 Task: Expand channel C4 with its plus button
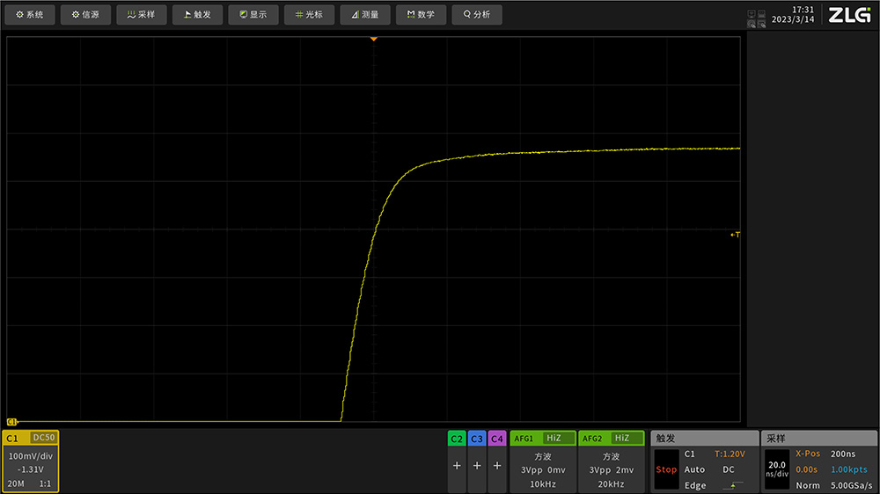coord(496,466)
